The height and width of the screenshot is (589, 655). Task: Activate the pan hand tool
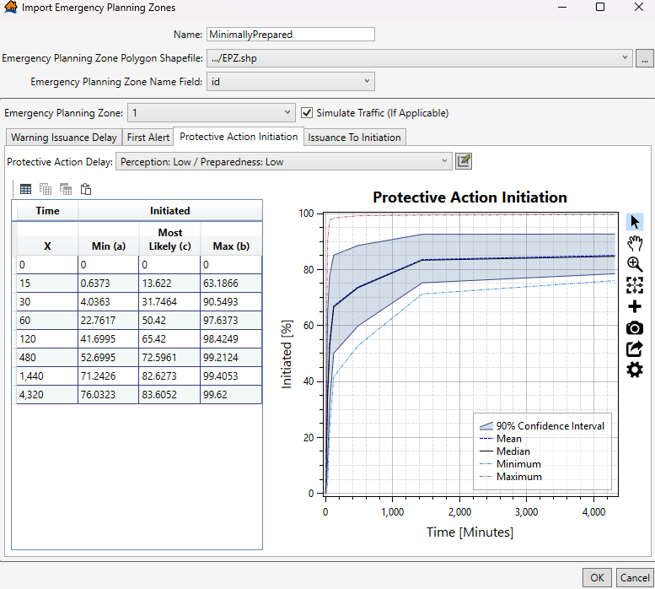(x=635, y=243)
